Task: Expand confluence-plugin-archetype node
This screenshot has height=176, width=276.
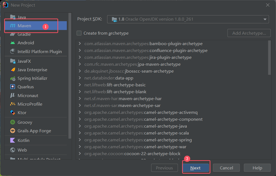Action: pos(80,50)
